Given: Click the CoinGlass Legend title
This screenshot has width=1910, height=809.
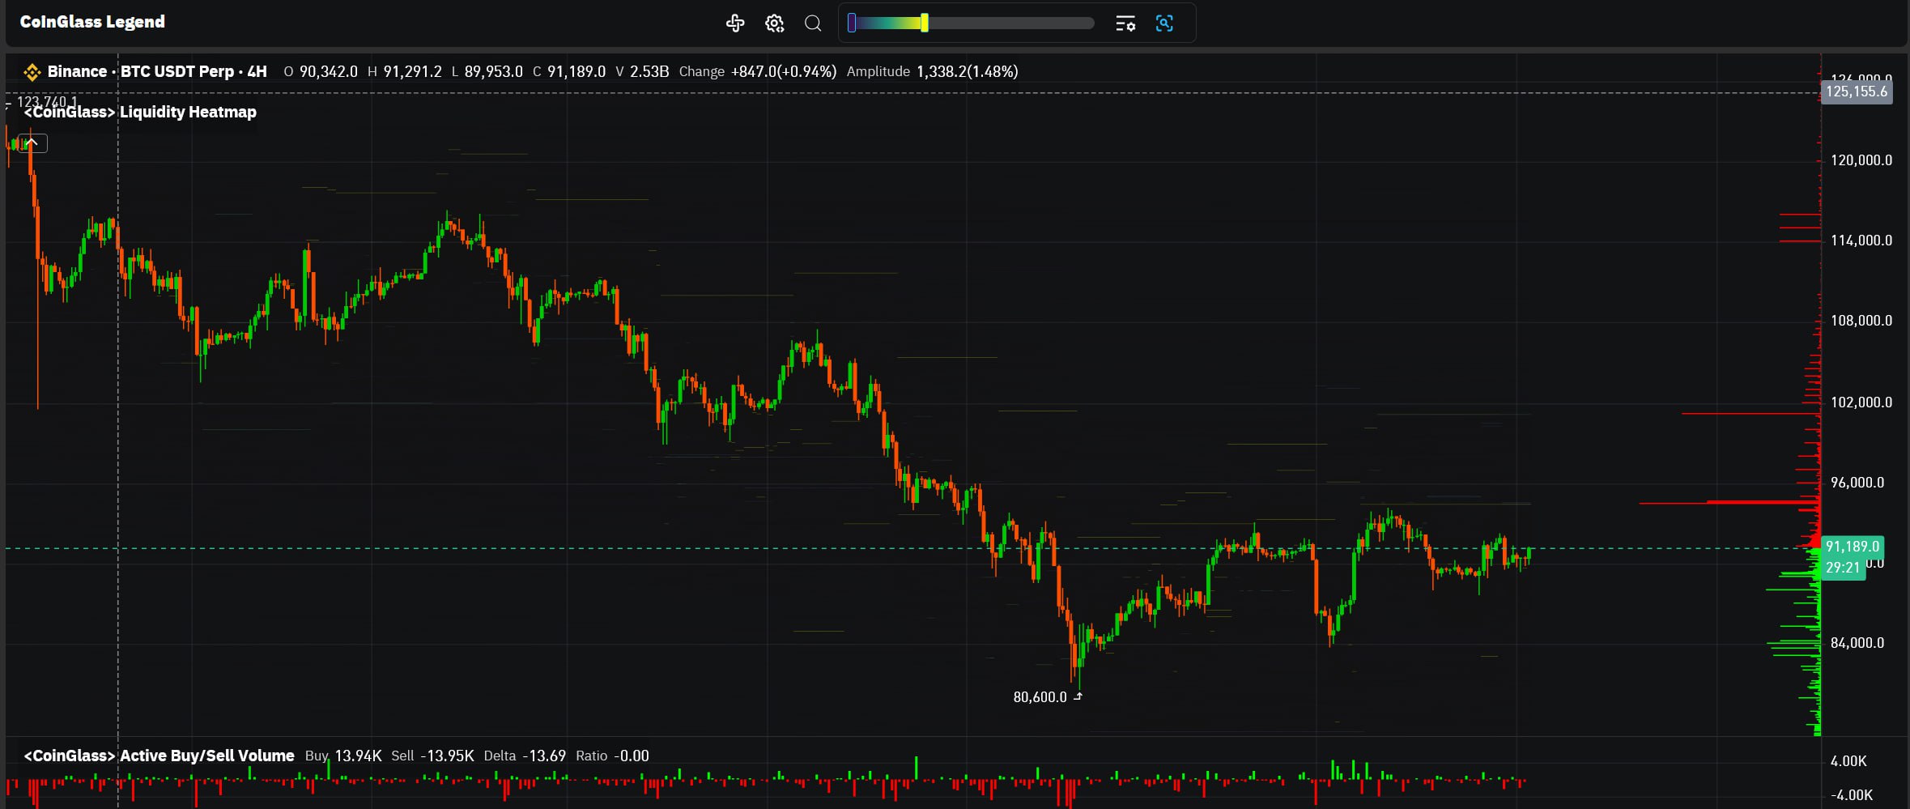Looking at the screenshot, I should 92,22.
